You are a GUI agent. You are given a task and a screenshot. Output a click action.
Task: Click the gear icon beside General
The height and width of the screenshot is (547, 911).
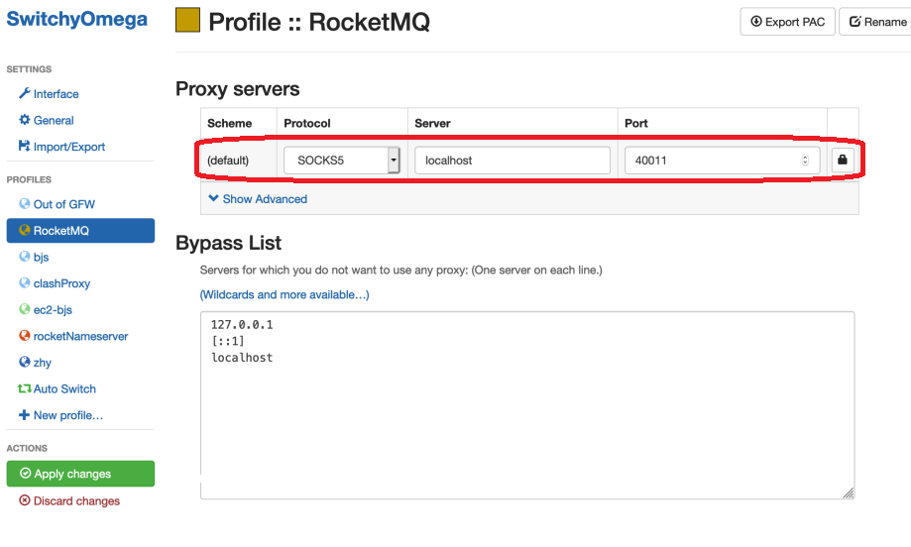tap(25, 120)
